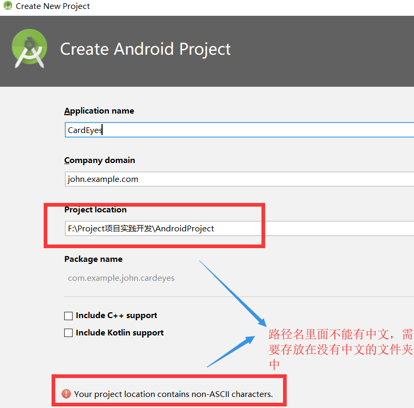Click the Application name input field

click(x=239, y=130)
